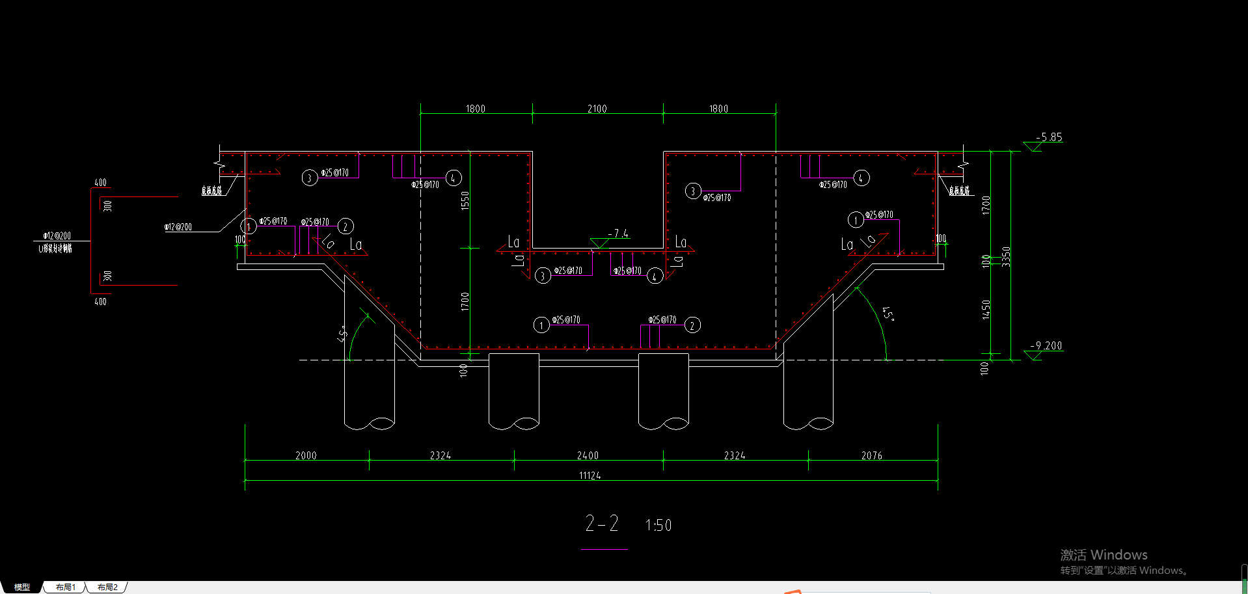The height and width of the screenshot is (594, 1248).
Task: Click the 1:50 scale label
Action: click(658, 525)
